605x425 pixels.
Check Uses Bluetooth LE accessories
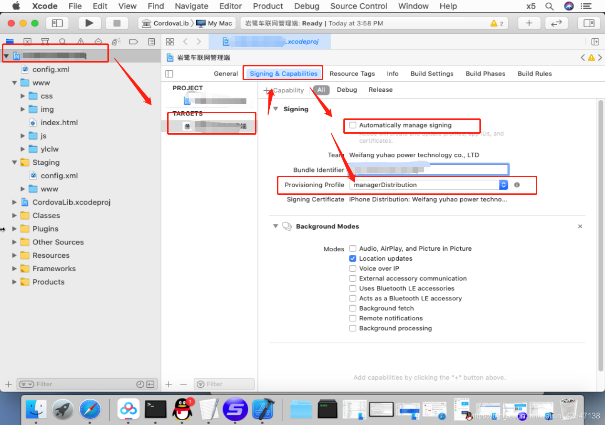[352, 288]
